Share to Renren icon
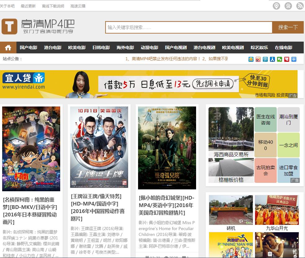Viewport: 305px width, 258px height. click(272, 59)
